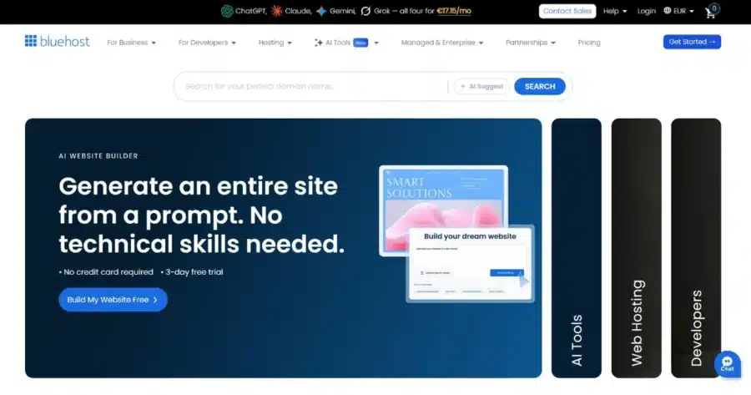Open the Chat bubble widget
The width and height of the screenshot is (751, 395).
(727, 364)
